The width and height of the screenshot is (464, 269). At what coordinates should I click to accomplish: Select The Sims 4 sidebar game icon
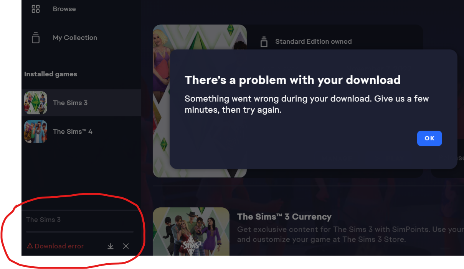point(36,131)
